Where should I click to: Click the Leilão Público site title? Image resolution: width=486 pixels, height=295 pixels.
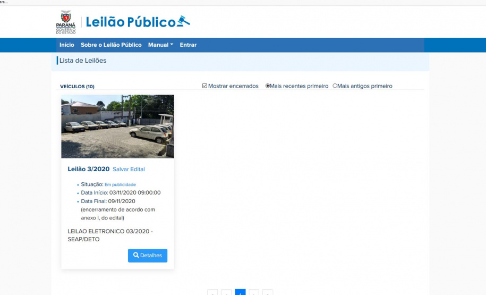click(131, 22)
